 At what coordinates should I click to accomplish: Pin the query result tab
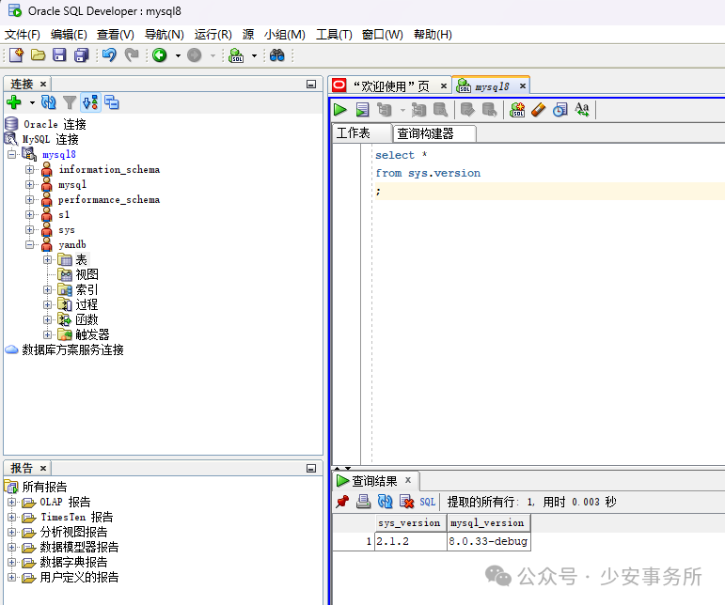click(x=342, y=502)
